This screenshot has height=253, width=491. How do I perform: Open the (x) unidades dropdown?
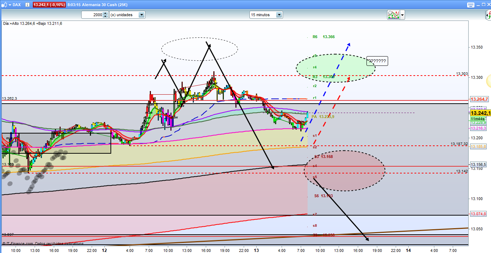pos(142,15)
